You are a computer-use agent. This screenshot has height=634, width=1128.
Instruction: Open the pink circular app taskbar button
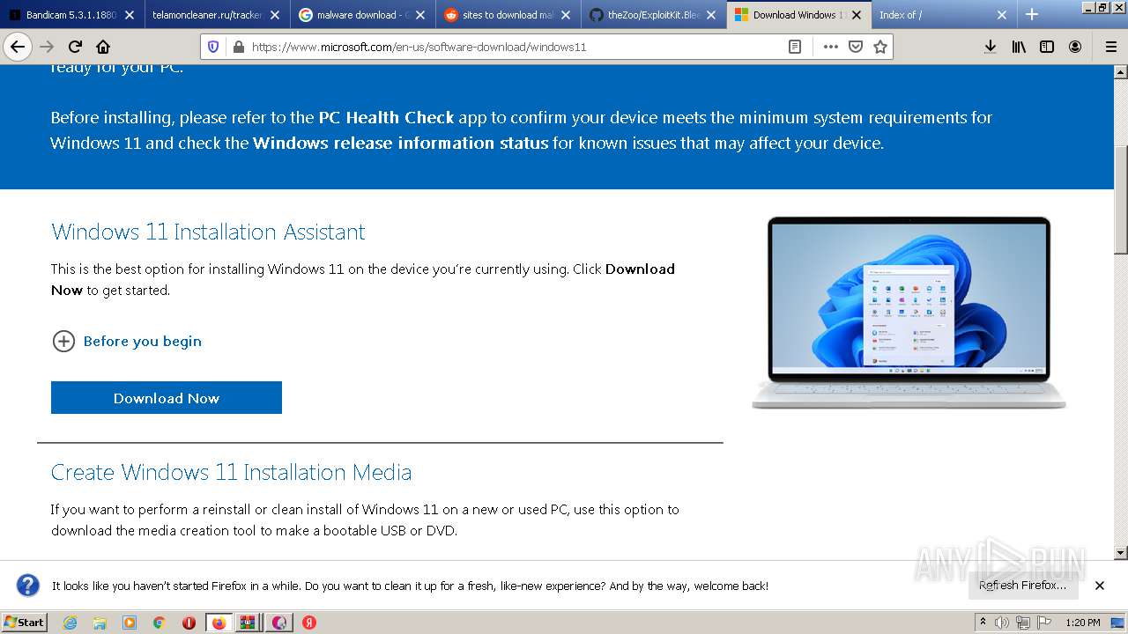pos(278,623)
